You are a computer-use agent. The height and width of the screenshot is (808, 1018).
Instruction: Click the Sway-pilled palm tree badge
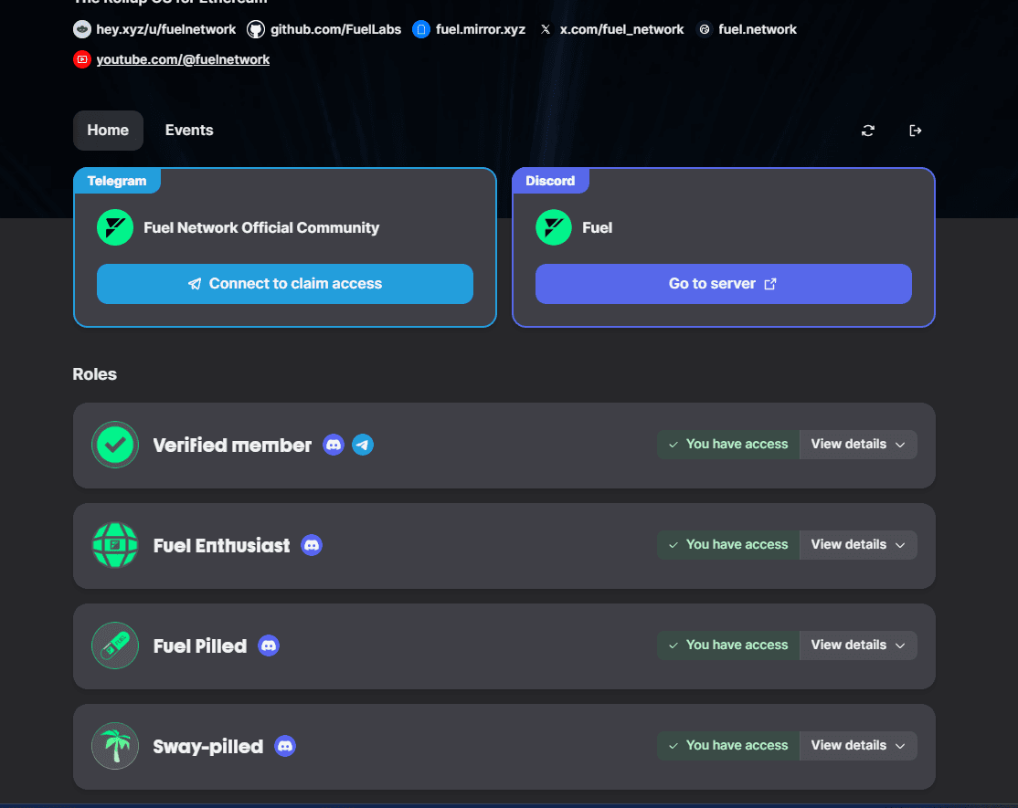pos(115,747)
